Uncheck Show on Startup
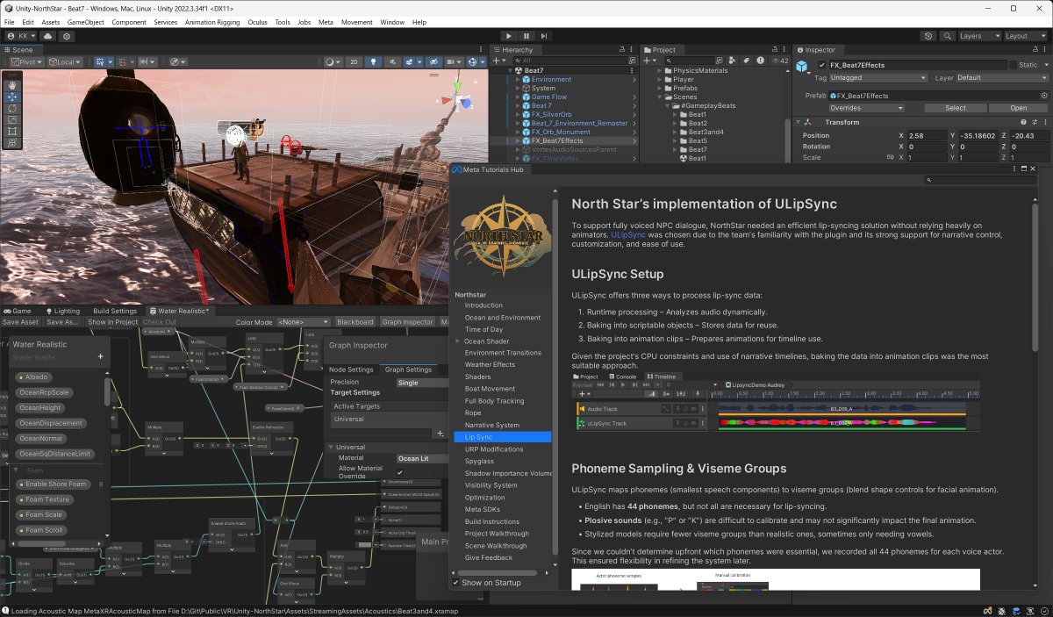 [455, 583]
